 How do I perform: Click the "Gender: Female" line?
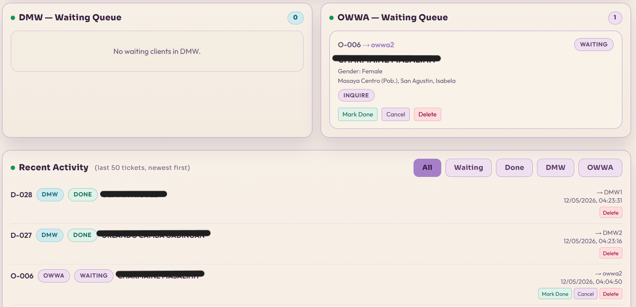point(360,71)
